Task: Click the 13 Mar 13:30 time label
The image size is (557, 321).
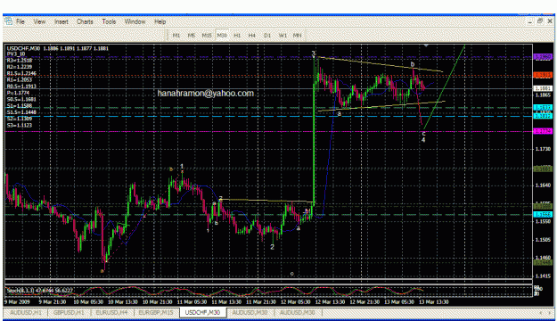Action: pos(434,301)
